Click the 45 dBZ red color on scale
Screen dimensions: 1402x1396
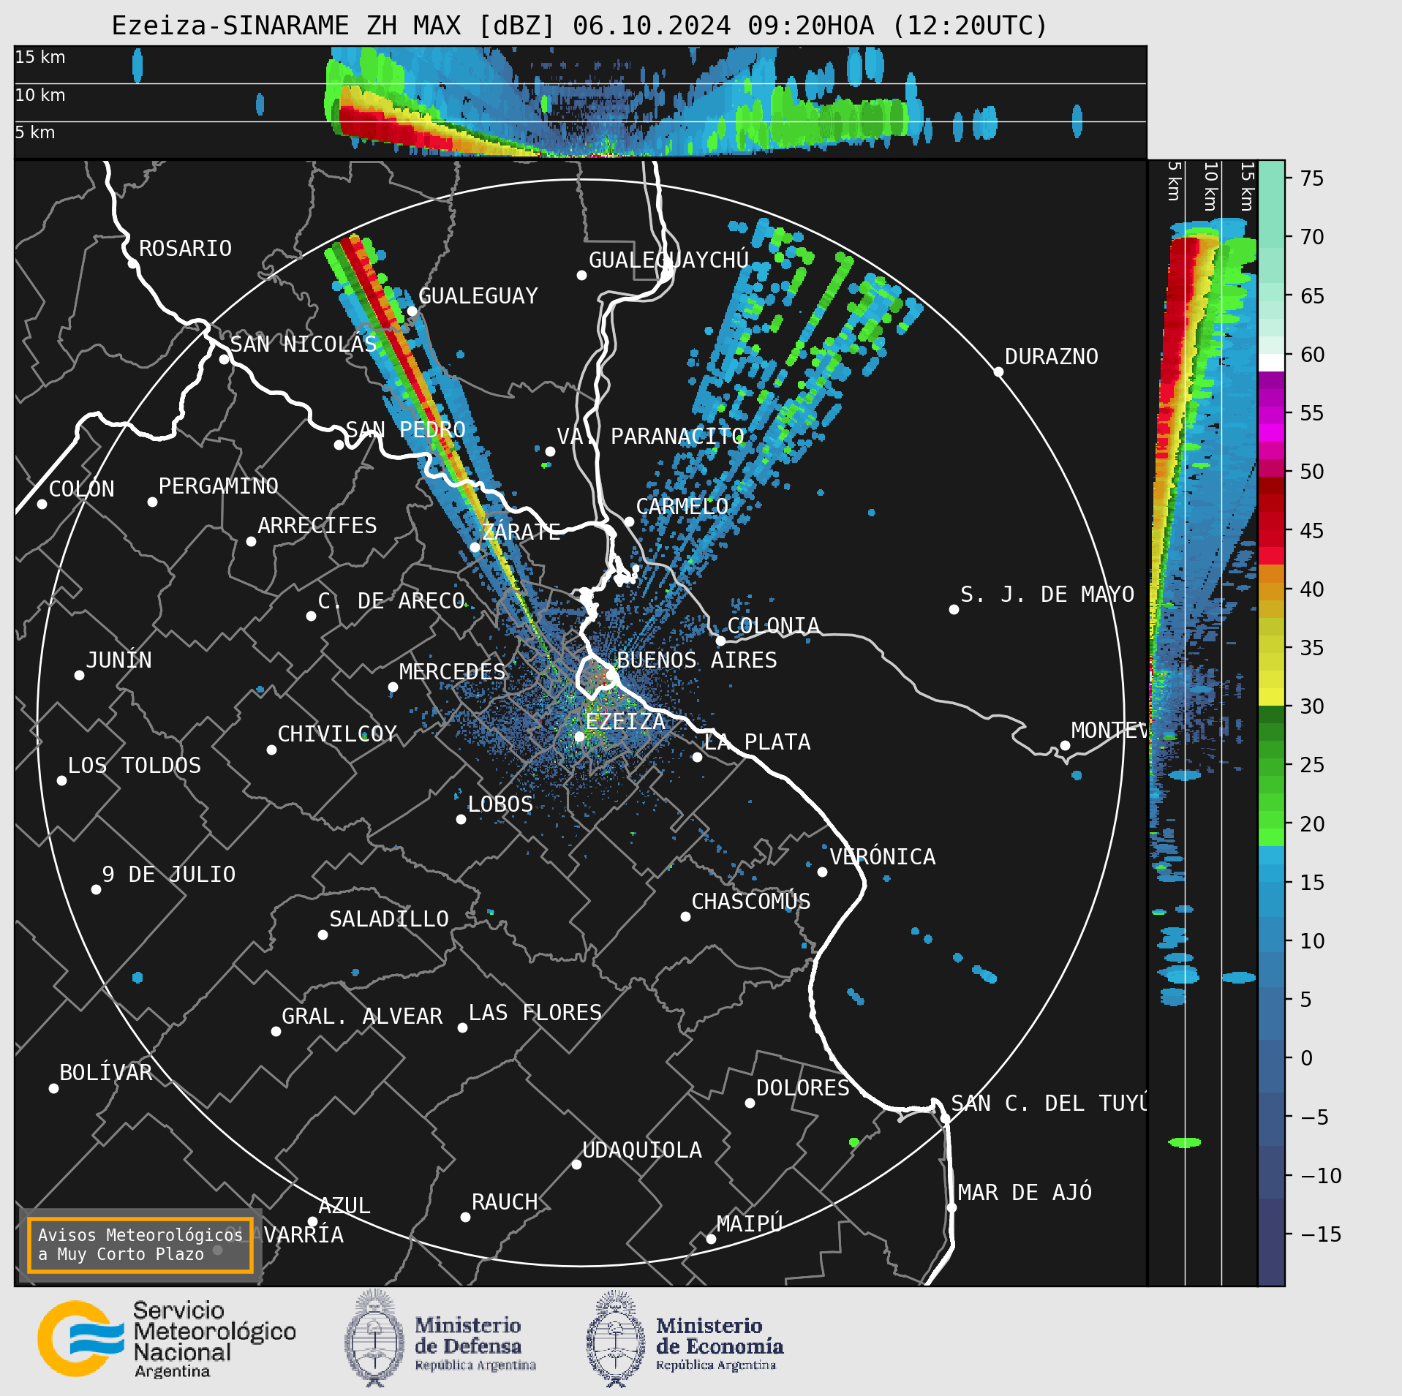[x=1271, y=530]
